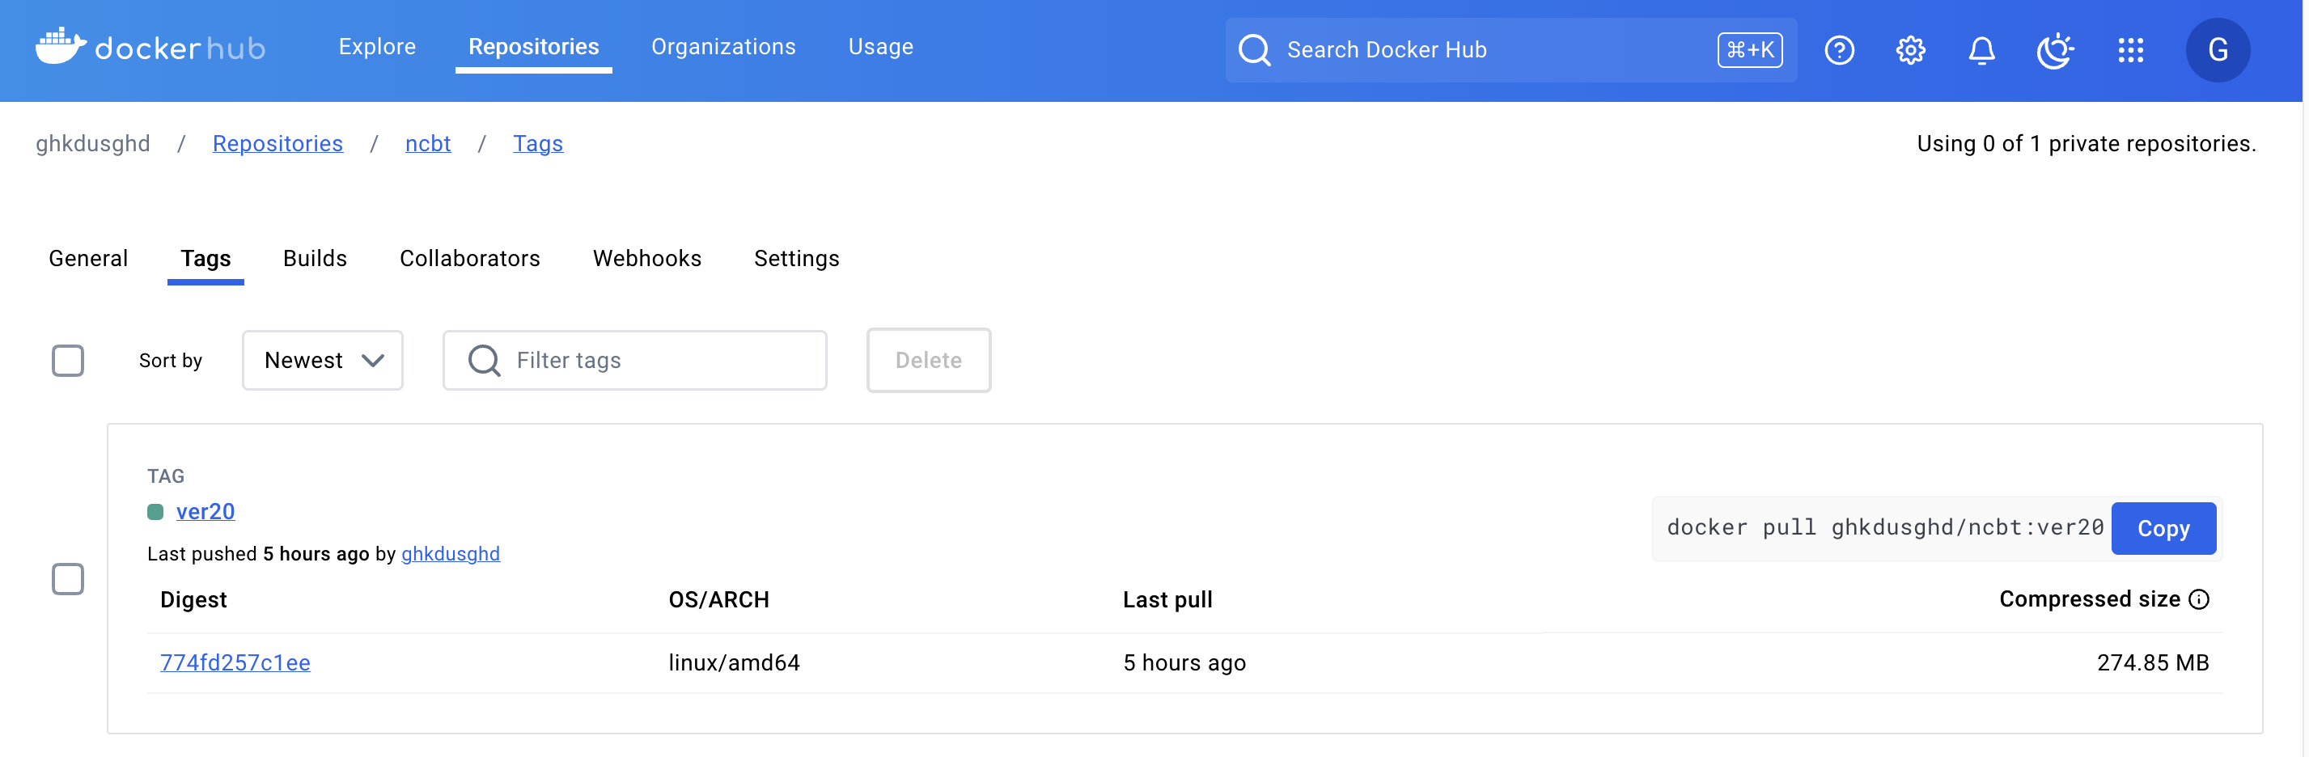Select the Tags tab
Image resolution: width=2309 pixels, height=757 pixels.
(205, 258)
